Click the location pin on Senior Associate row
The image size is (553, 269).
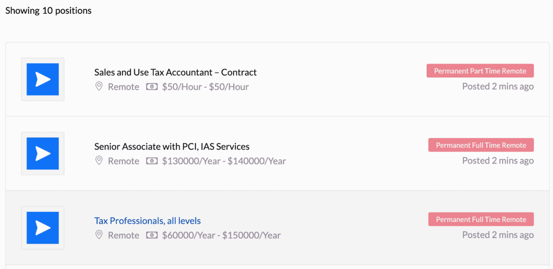[x=99, y=161]
